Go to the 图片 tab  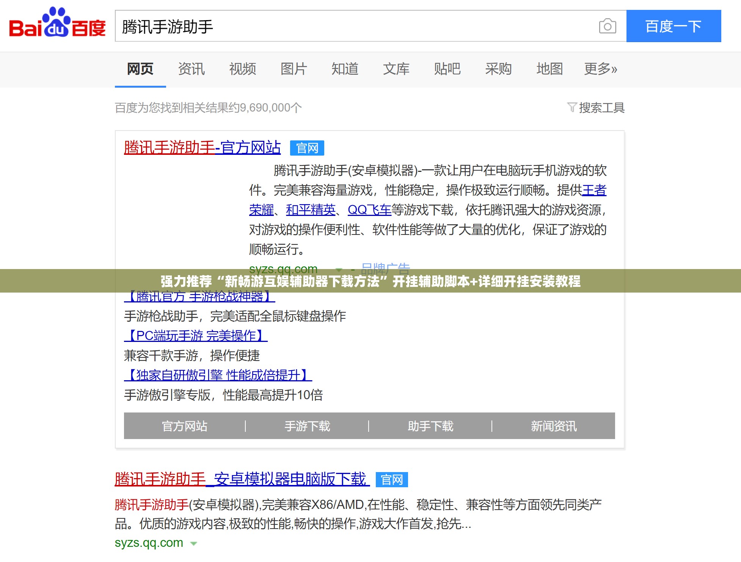click(294, 69)
